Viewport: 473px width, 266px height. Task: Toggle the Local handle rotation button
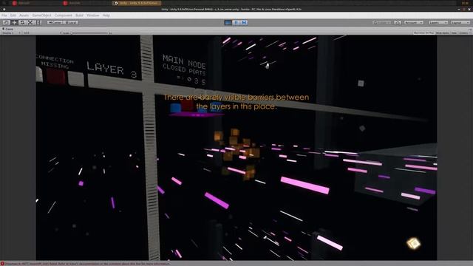71,23
